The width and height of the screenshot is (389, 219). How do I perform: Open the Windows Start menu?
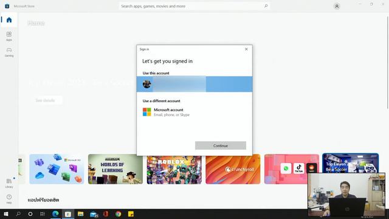[x=6, y=214]
